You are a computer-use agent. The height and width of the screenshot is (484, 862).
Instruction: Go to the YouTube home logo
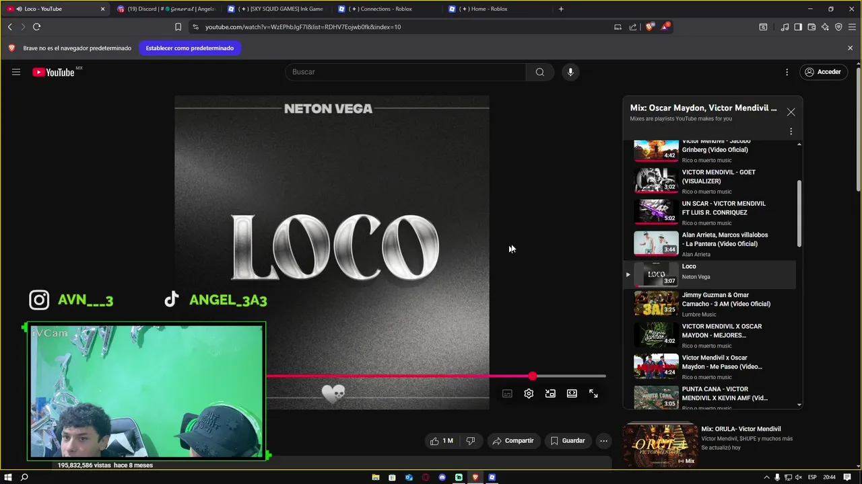pos(53,72)
